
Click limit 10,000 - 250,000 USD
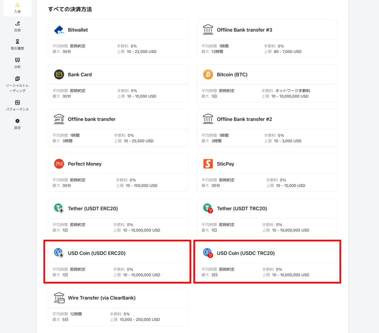click(140, 319)
